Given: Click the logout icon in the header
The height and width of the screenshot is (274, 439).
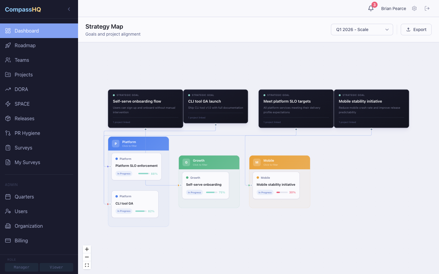Looking at the screenshot, I should [427, 9].
